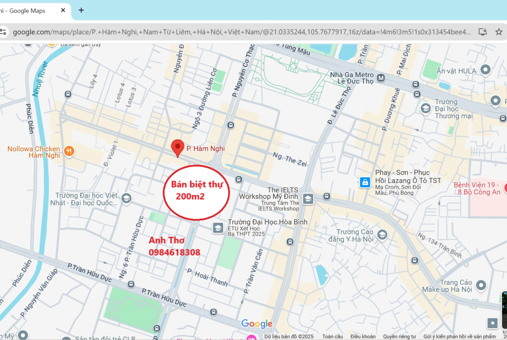Open site information icon beside the URL

[x=3, y=32]
